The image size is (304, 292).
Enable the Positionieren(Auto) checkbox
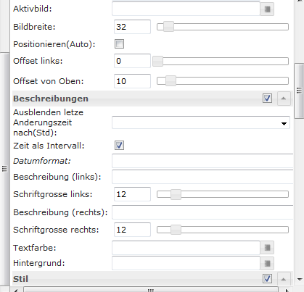point(119,44)
